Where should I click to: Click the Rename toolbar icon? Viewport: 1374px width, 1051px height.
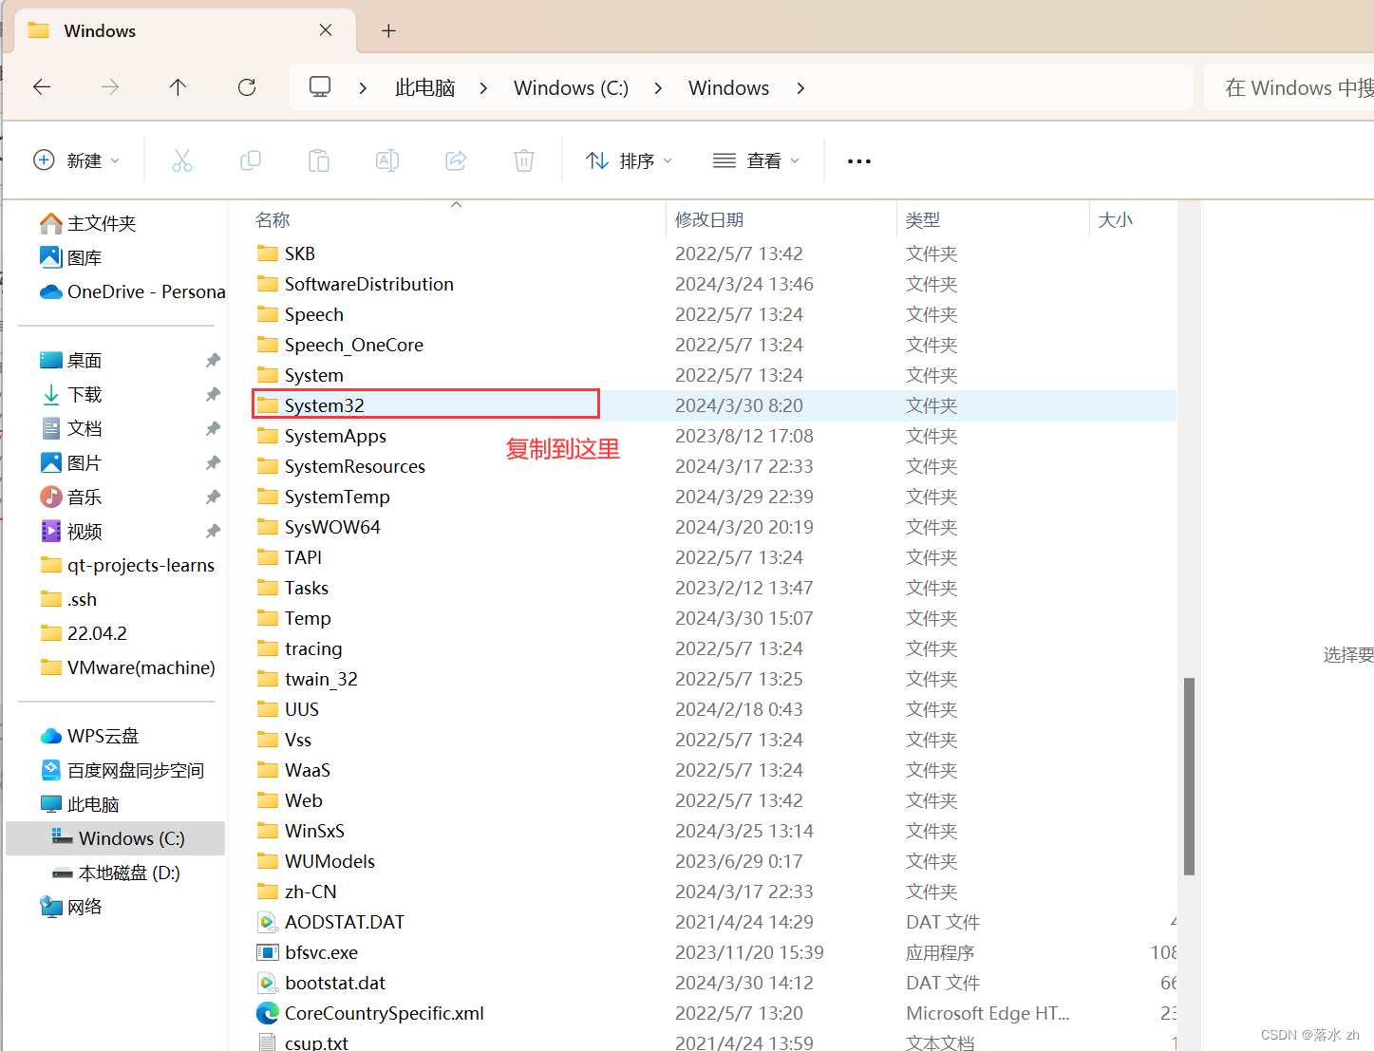pyautogui.click(x=387, y=160)
